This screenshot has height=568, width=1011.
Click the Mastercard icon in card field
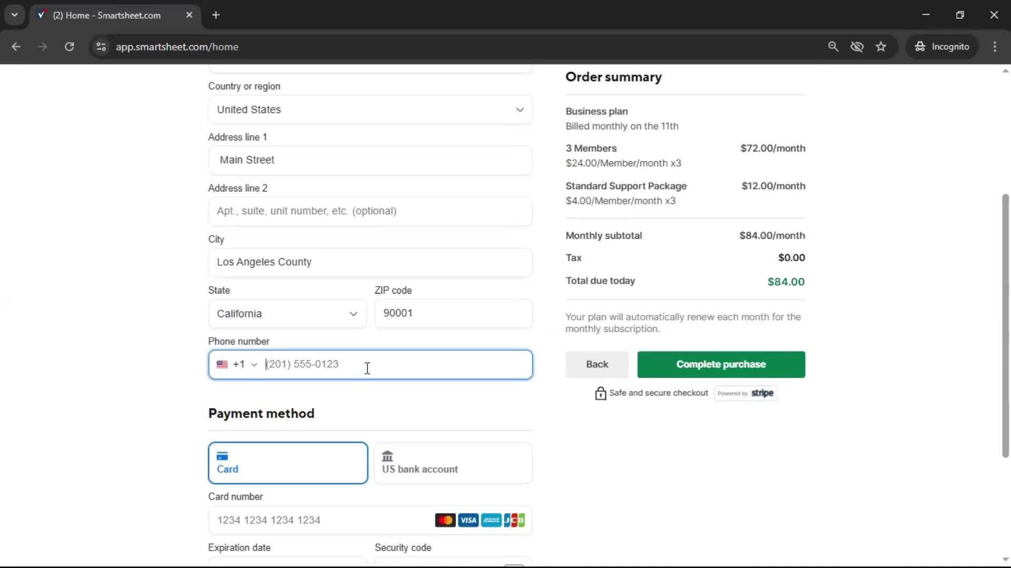[445, 520]
